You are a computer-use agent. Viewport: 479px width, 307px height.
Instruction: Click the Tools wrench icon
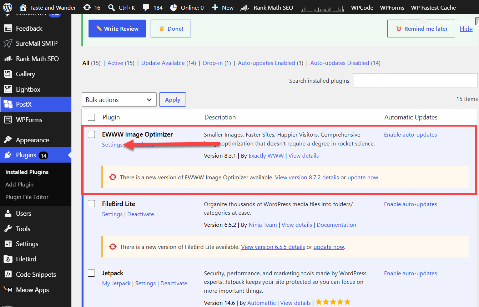pyautogui.click(x=8, y=229)
